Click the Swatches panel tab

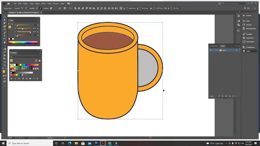(x=13, y=53)
